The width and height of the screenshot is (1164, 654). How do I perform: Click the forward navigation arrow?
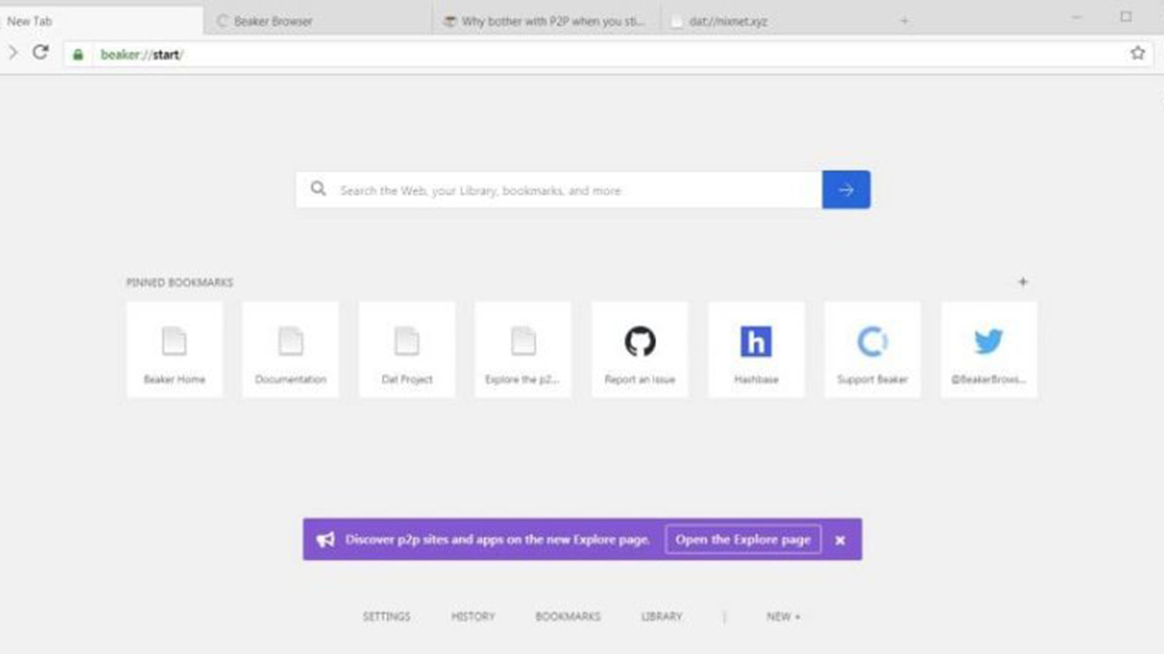13,53
